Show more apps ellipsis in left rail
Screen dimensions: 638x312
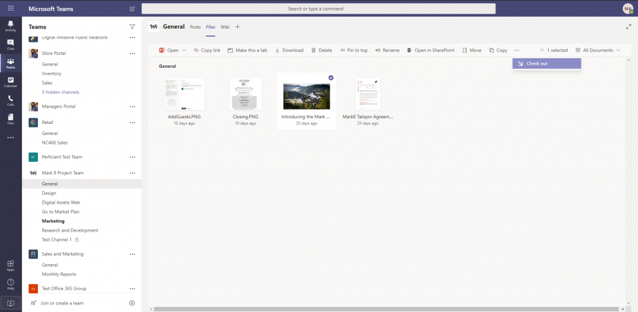[x=11, y=138]
